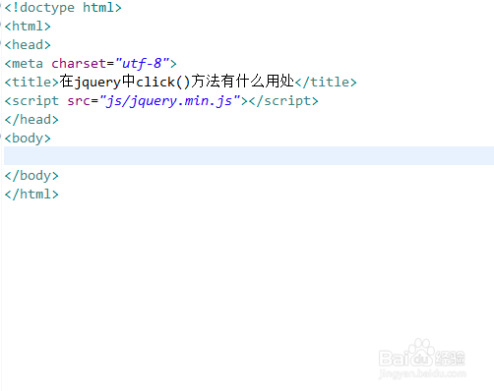Click the opening <script tag name
The height and width of the screenshot is (391, 494).
click(31, 101)
